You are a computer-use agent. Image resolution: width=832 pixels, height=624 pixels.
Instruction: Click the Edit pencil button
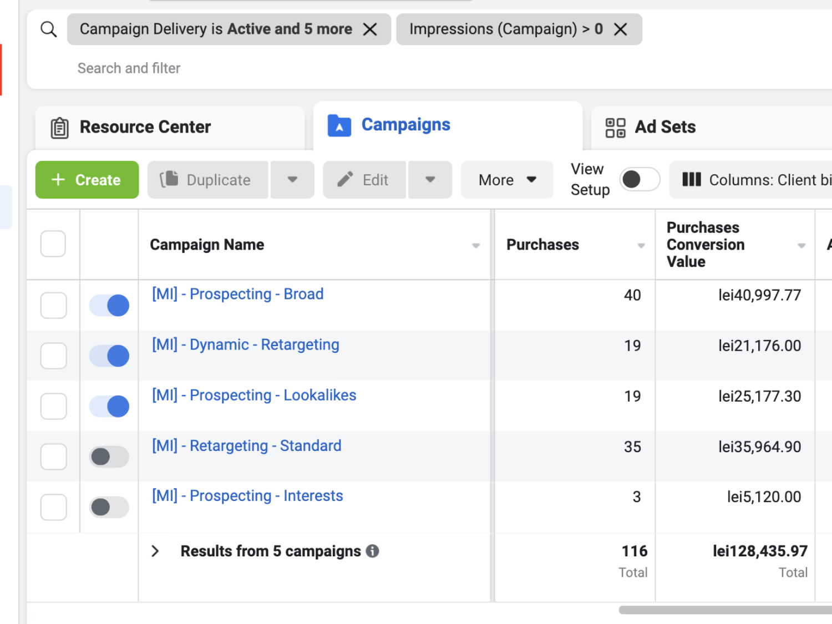pyautogui.click(x=364, y=180)
